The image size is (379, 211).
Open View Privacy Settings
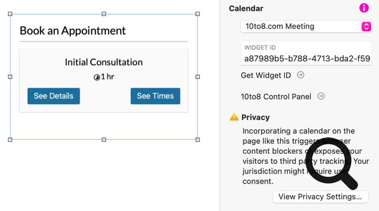320,197
